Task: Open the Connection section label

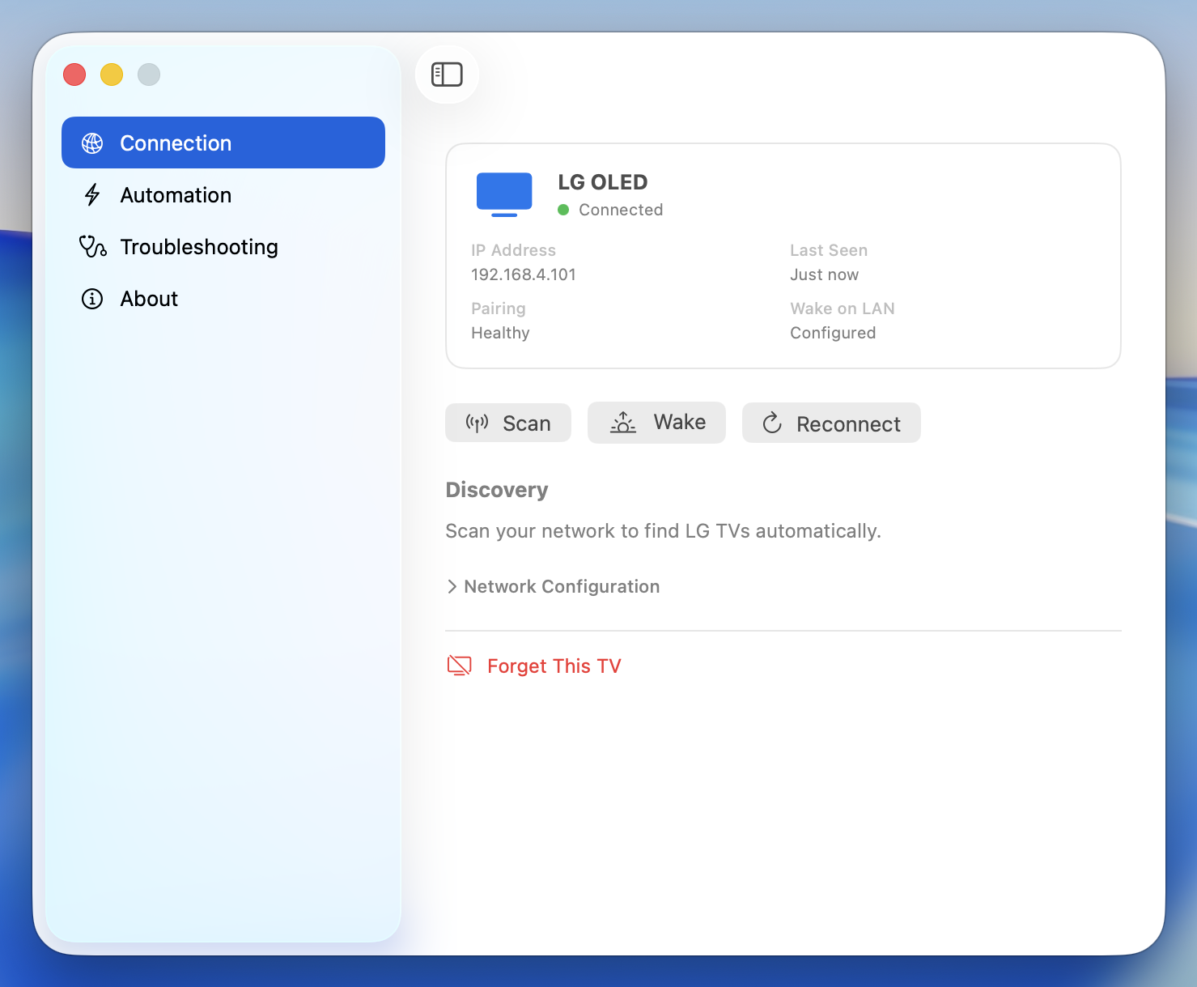Action: [x=176, y=143]
